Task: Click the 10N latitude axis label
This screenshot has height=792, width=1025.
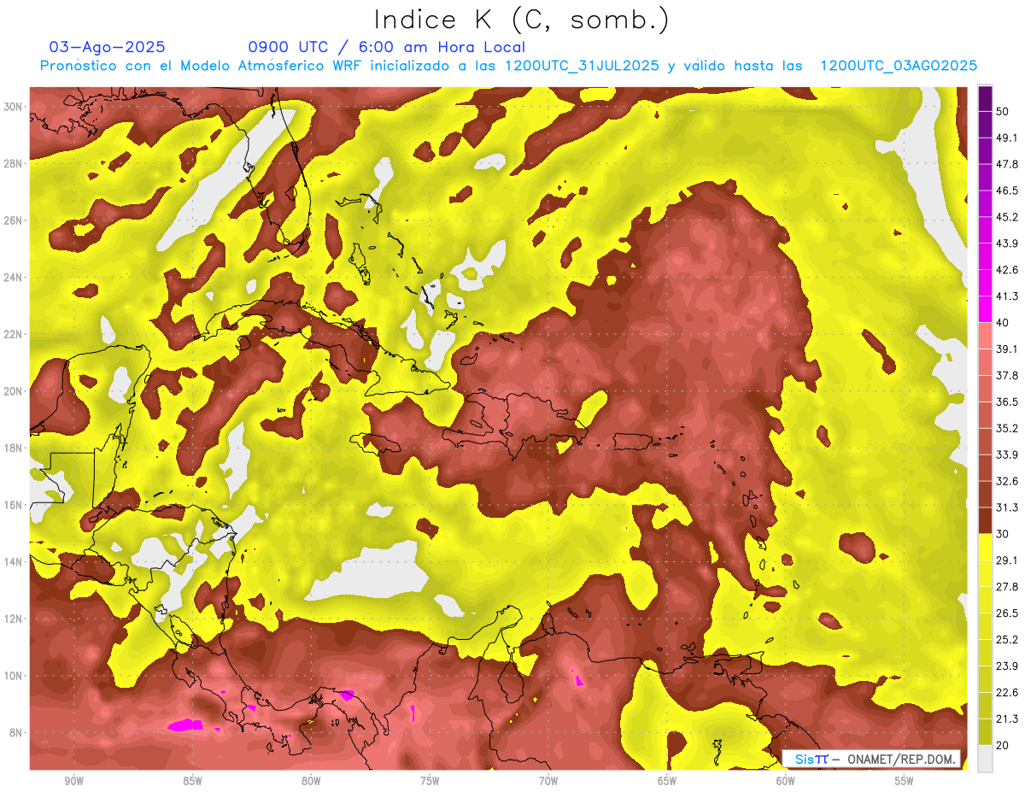Action: (14, 675)
